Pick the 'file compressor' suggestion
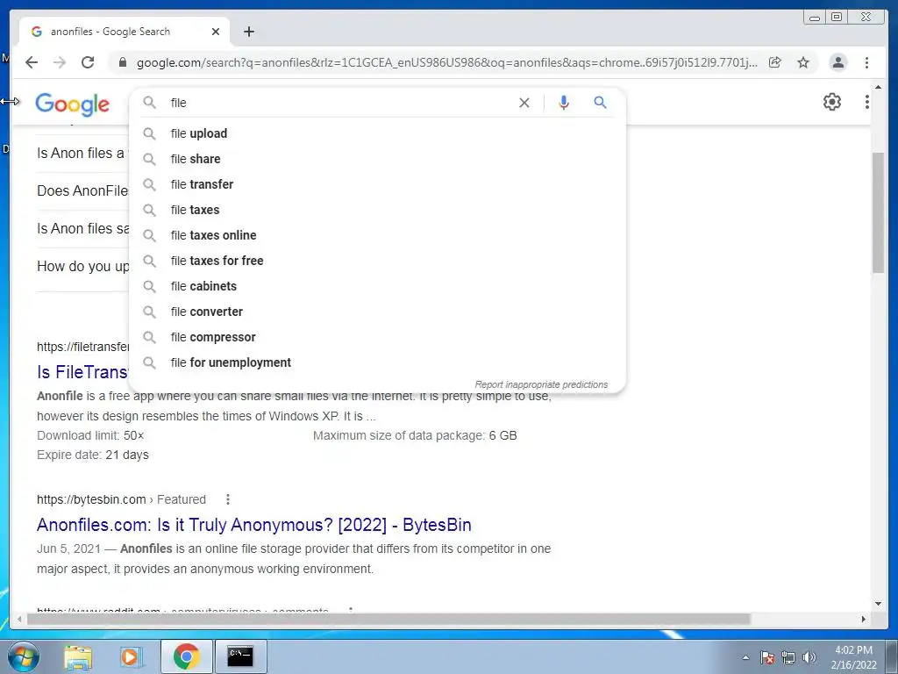Image resolution: width=898 pixels, height=674 pixels. pos(377,337)
